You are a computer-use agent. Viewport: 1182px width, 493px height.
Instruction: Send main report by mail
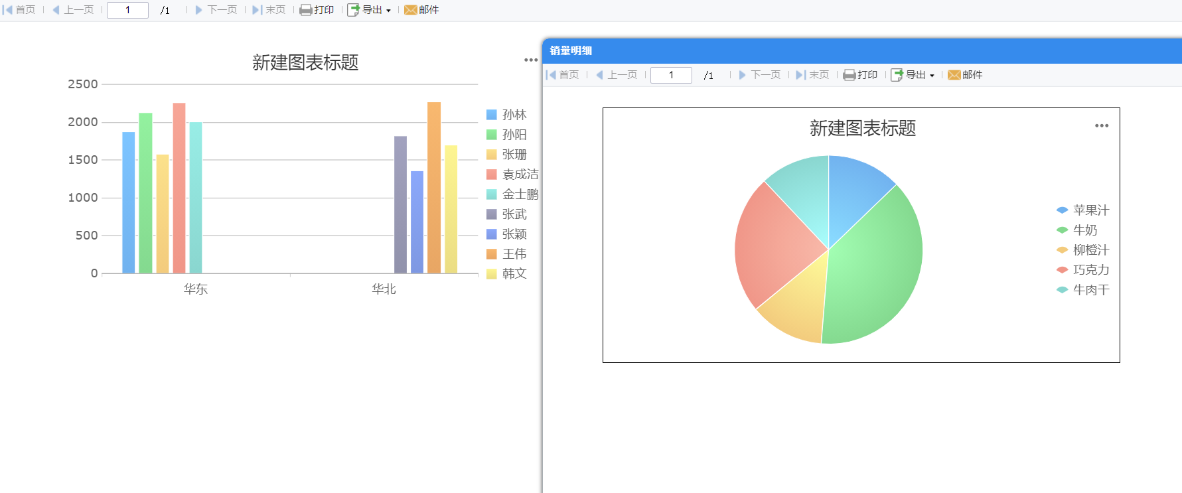click(x=421, y=10)
